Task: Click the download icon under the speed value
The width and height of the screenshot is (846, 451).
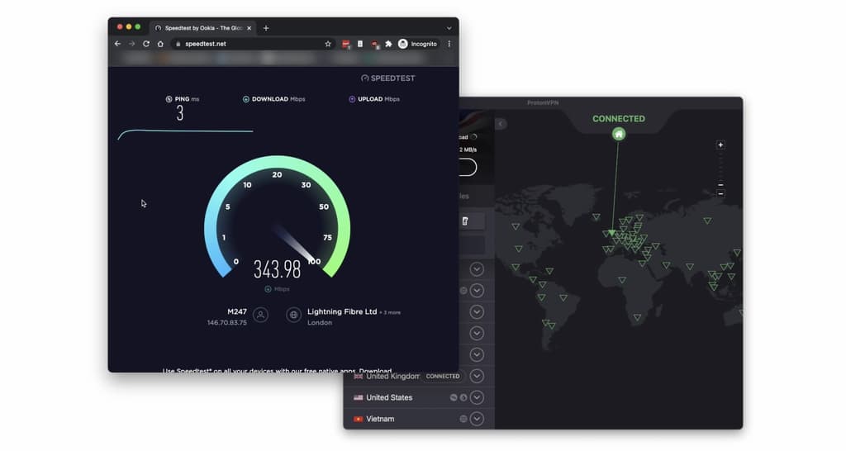Action: [269, 289]
